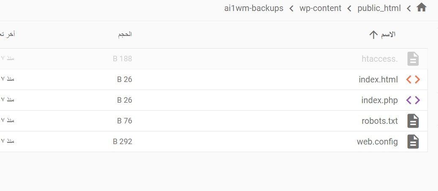Navigate to wp-content breadcrumb folder
438x191 pixels.
(320, 8)
